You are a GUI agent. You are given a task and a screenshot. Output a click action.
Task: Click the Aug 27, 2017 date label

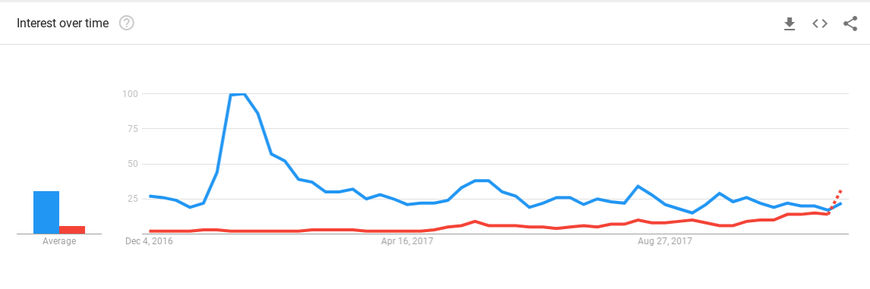click(665, 241)
